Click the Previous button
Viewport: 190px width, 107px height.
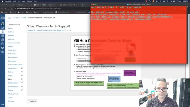[x=32, y=101]
